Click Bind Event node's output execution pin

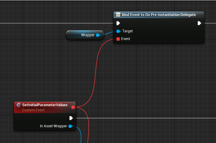pyautogui.click(x=199, y=23)
